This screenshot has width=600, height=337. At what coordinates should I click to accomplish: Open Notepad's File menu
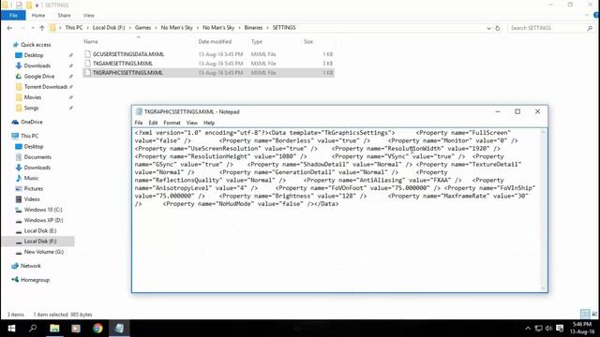pos(139,123)
